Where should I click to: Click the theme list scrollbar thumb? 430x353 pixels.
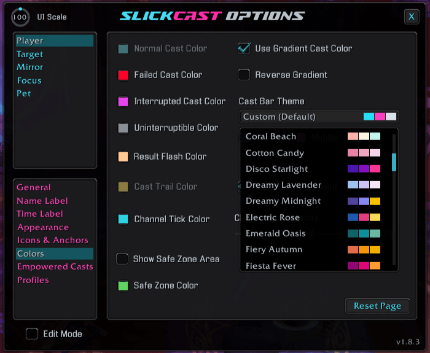click(x=394, y=162)
